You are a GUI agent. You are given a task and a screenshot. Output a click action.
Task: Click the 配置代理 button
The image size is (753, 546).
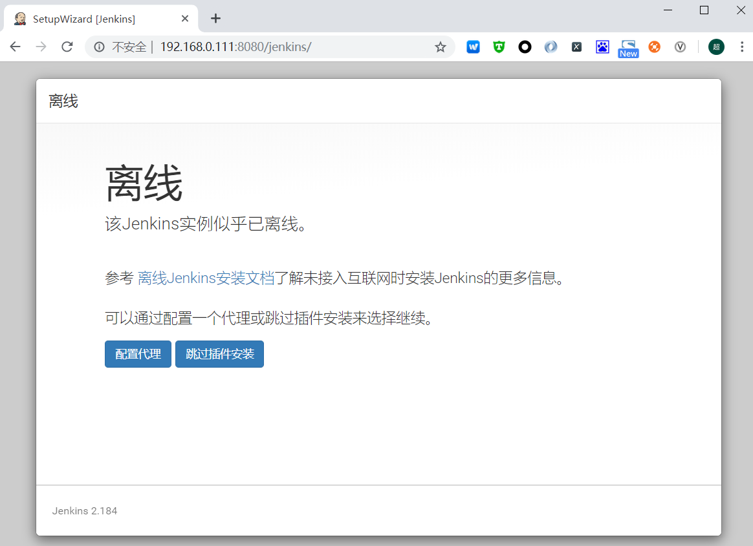(x=138, y=354)
